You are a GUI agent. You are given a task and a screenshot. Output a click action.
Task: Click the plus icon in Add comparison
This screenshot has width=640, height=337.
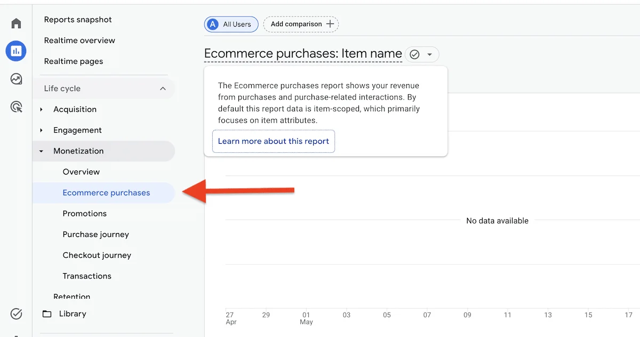click(330, 24)
